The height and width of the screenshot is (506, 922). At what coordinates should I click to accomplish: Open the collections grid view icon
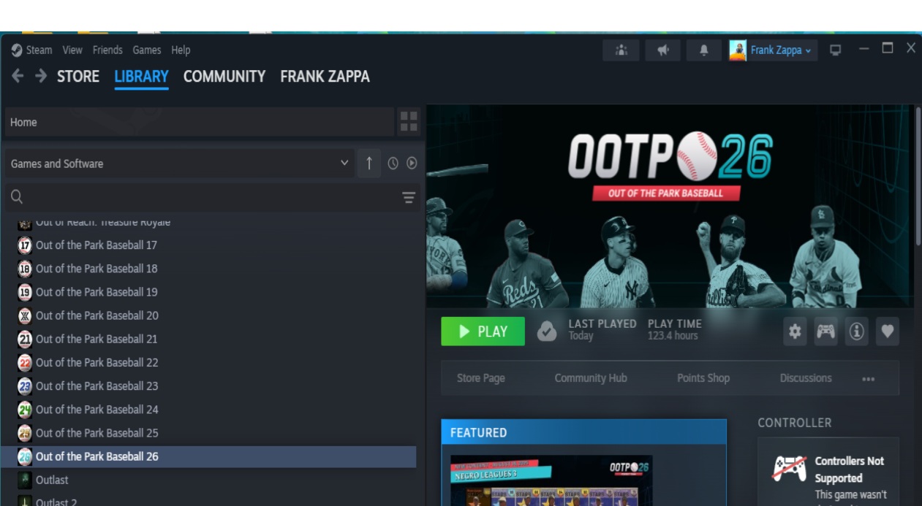click(409, 122)
